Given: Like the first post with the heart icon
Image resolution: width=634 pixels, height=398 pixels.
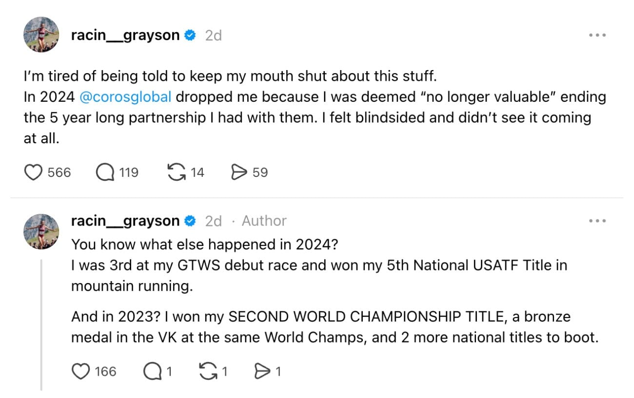Looking at the screenshot, I should (x=33, y=171).
